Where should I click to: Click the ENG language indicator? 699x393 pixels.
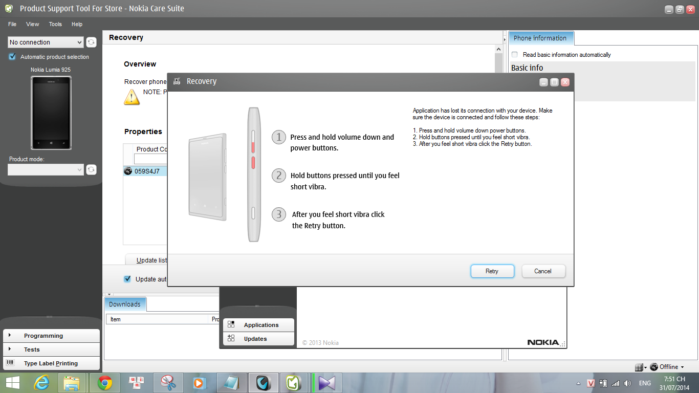click(645, 383)
